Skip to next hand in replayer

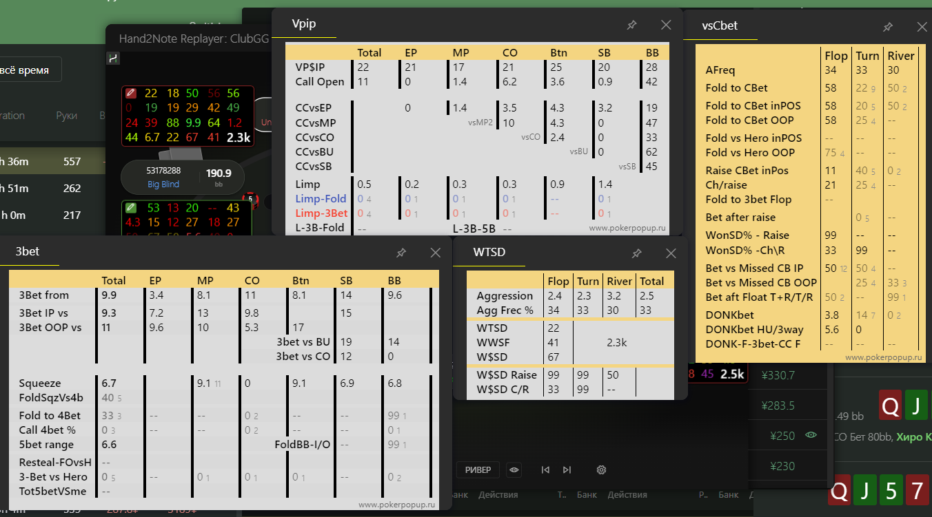pyautogui.click(x=567, y=470)
